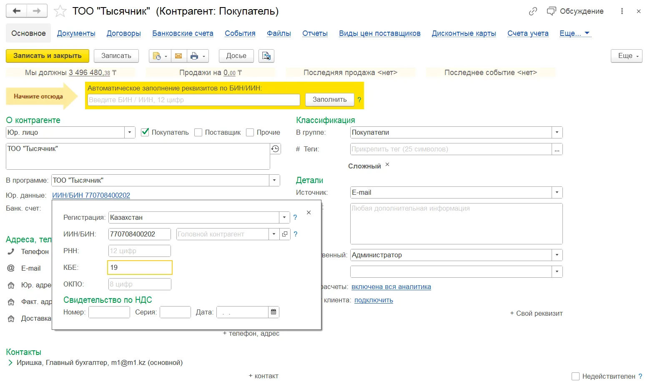Open the create-based-on document icon
The width and height of the screenshot is (650, 382).
pos(160,56)
